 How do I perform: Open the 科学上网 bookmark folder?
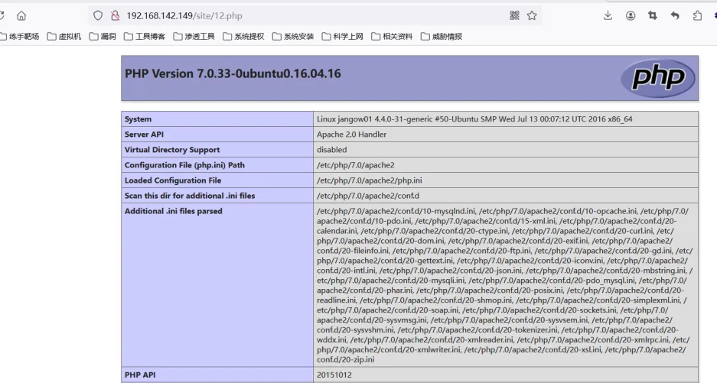coord(343,37)
